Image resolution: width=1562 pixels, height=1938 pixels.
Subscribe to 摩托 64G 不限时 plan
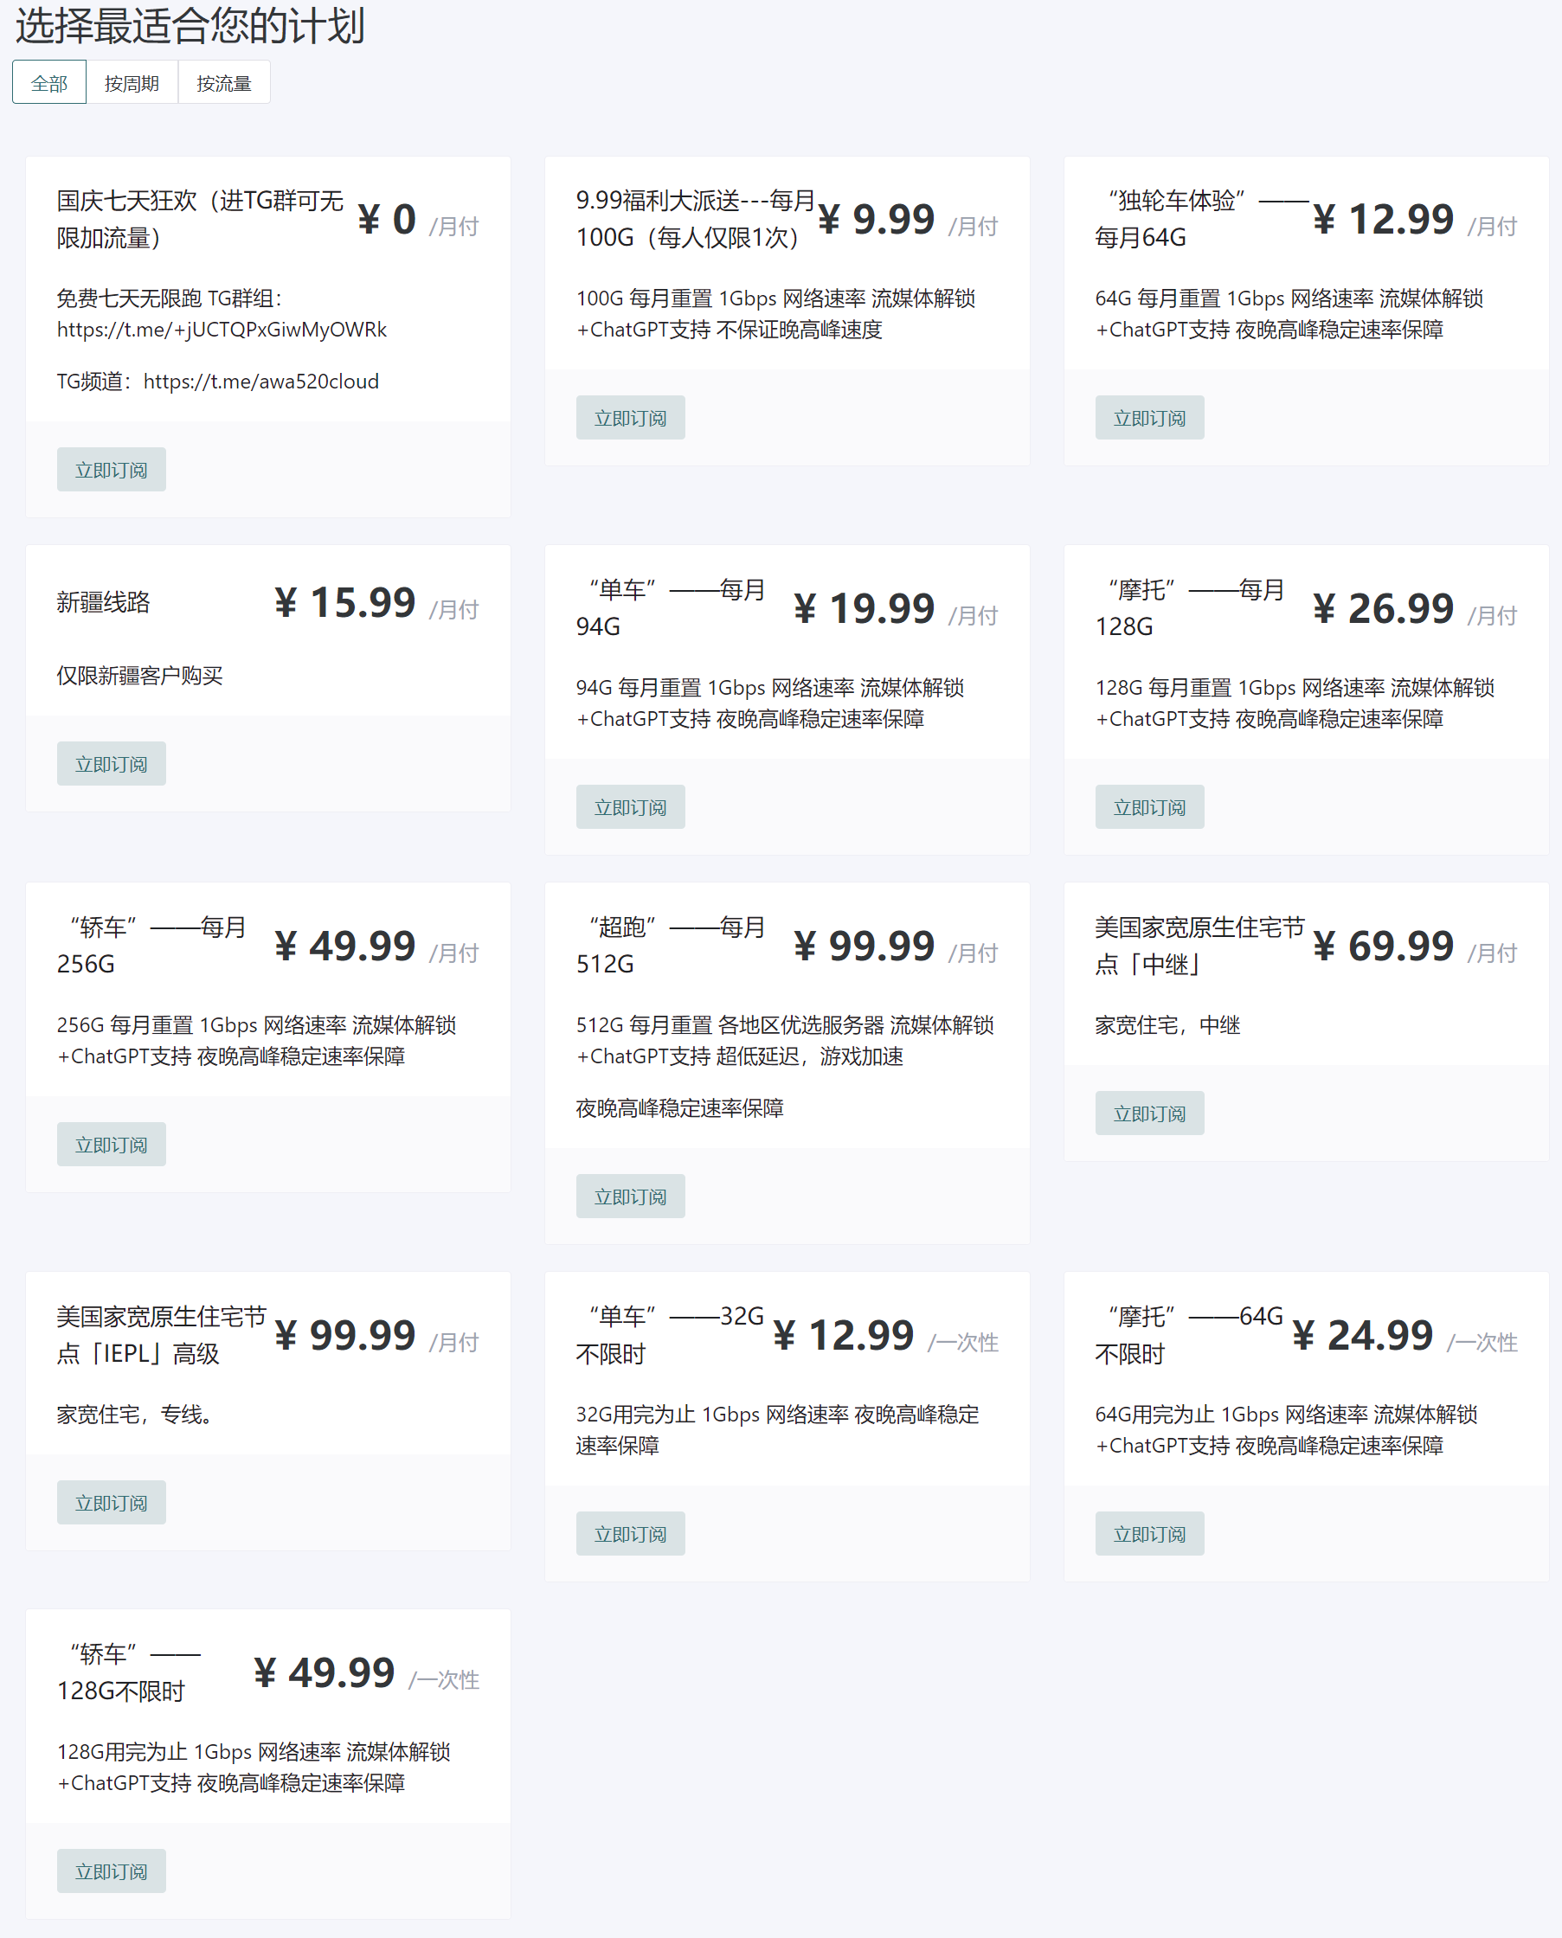click(1150, 1534)
